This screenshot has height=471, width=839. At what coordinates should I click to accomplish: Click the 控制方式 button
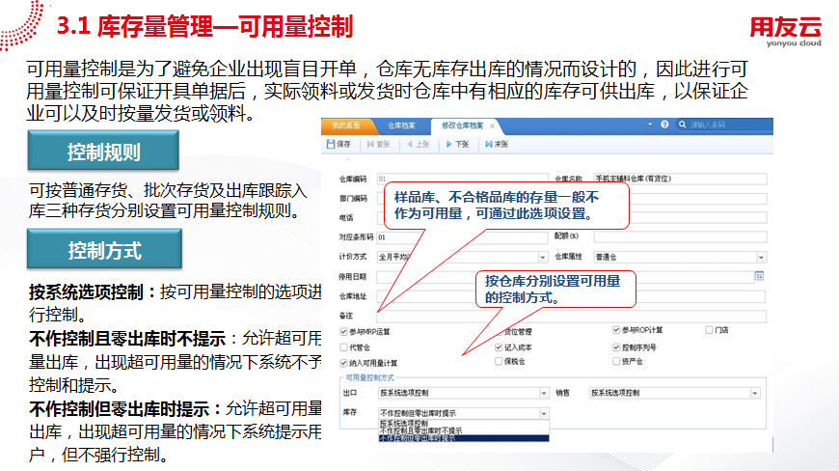(104, 249)
